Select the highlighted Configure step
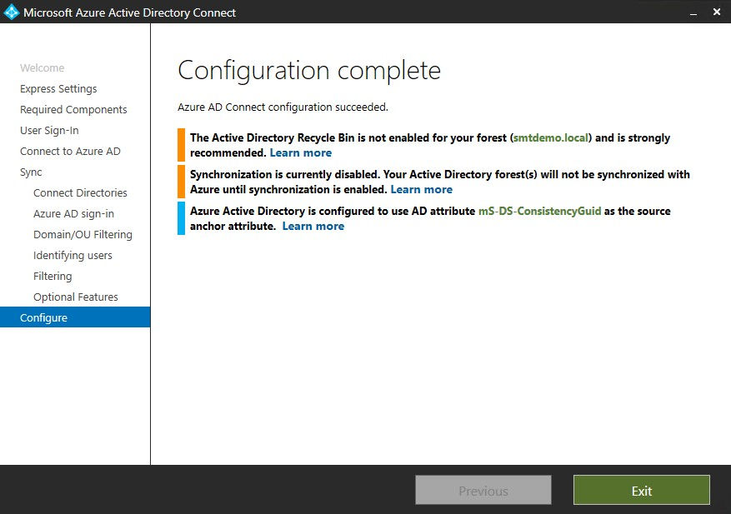Image resolution: width=731 pixels, height=514 pixels. [75, 317]
